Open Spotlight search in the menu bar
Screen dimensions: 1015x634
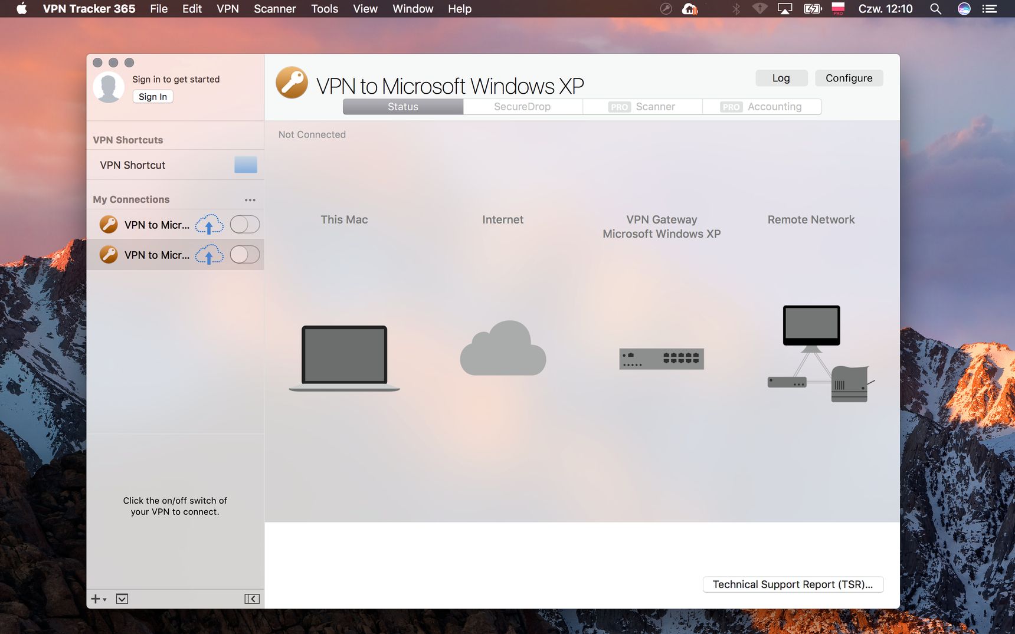(x=935, y=9)
